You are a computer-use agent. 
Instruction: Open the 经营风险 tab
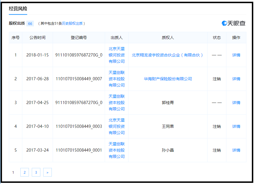(x=18, y=9)
